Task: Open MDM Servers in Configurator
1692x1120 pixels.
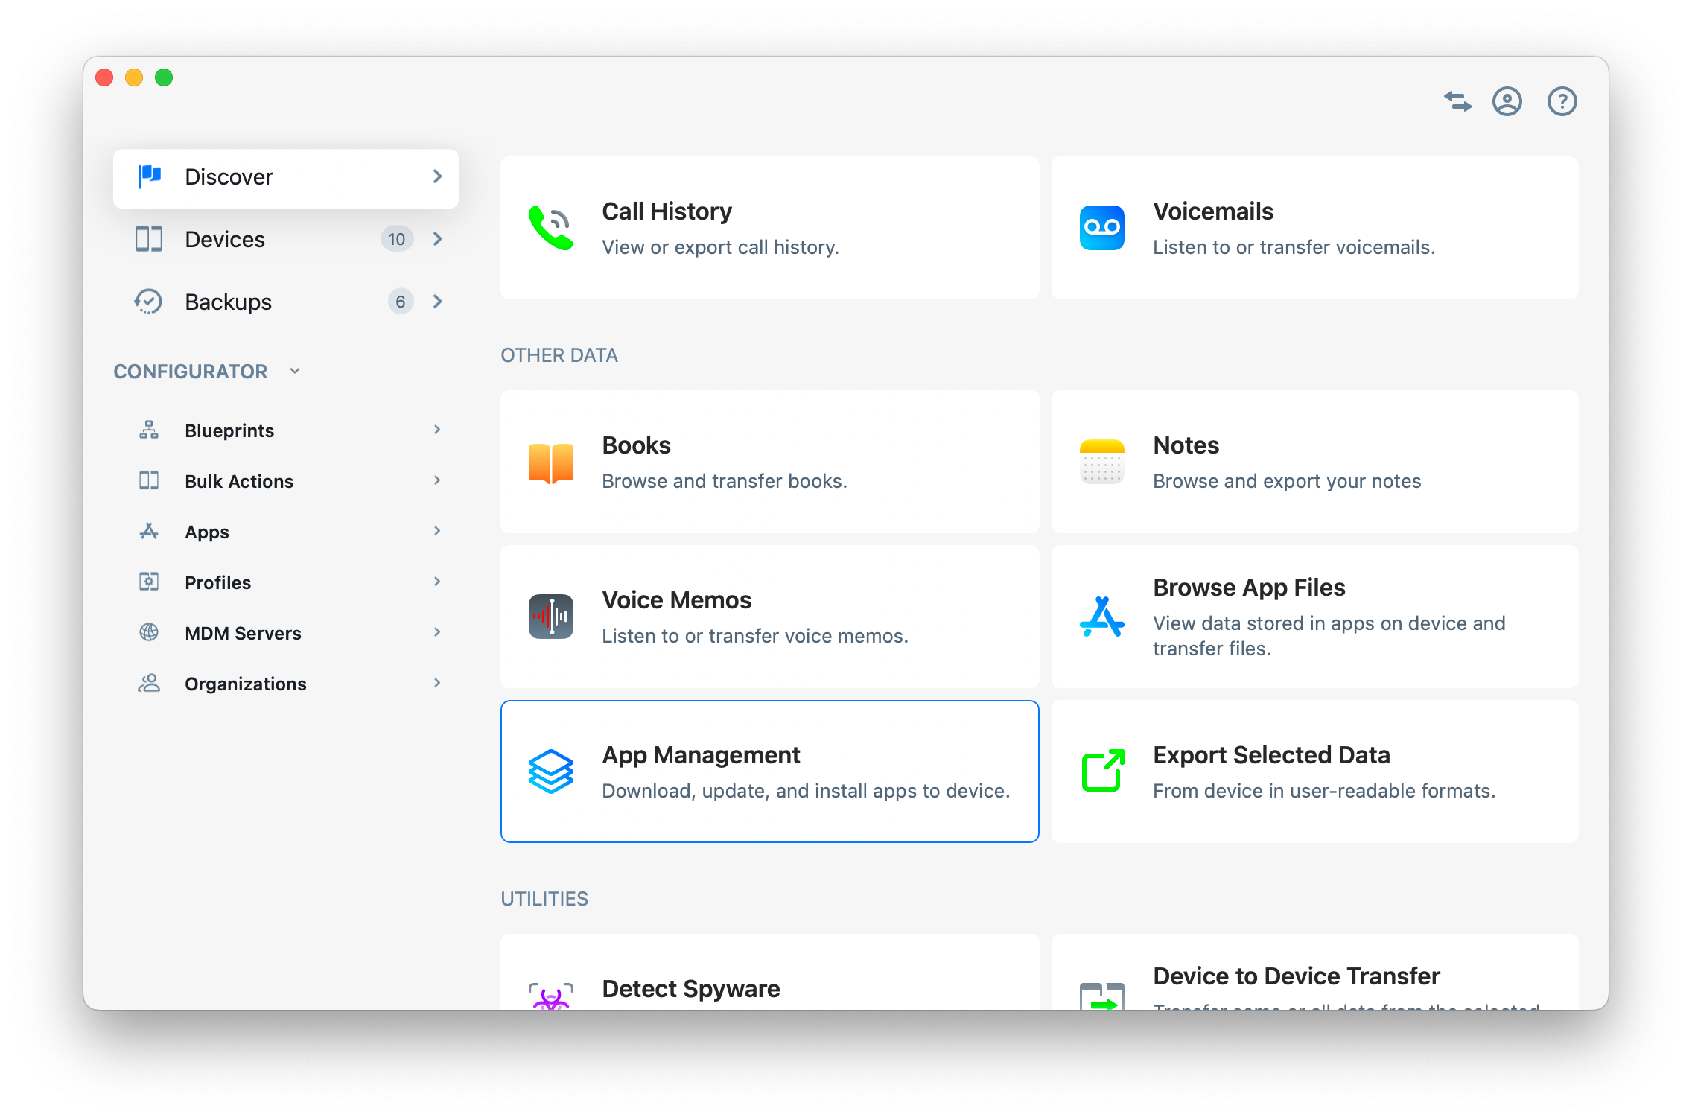Action: (x=285, y=633)
